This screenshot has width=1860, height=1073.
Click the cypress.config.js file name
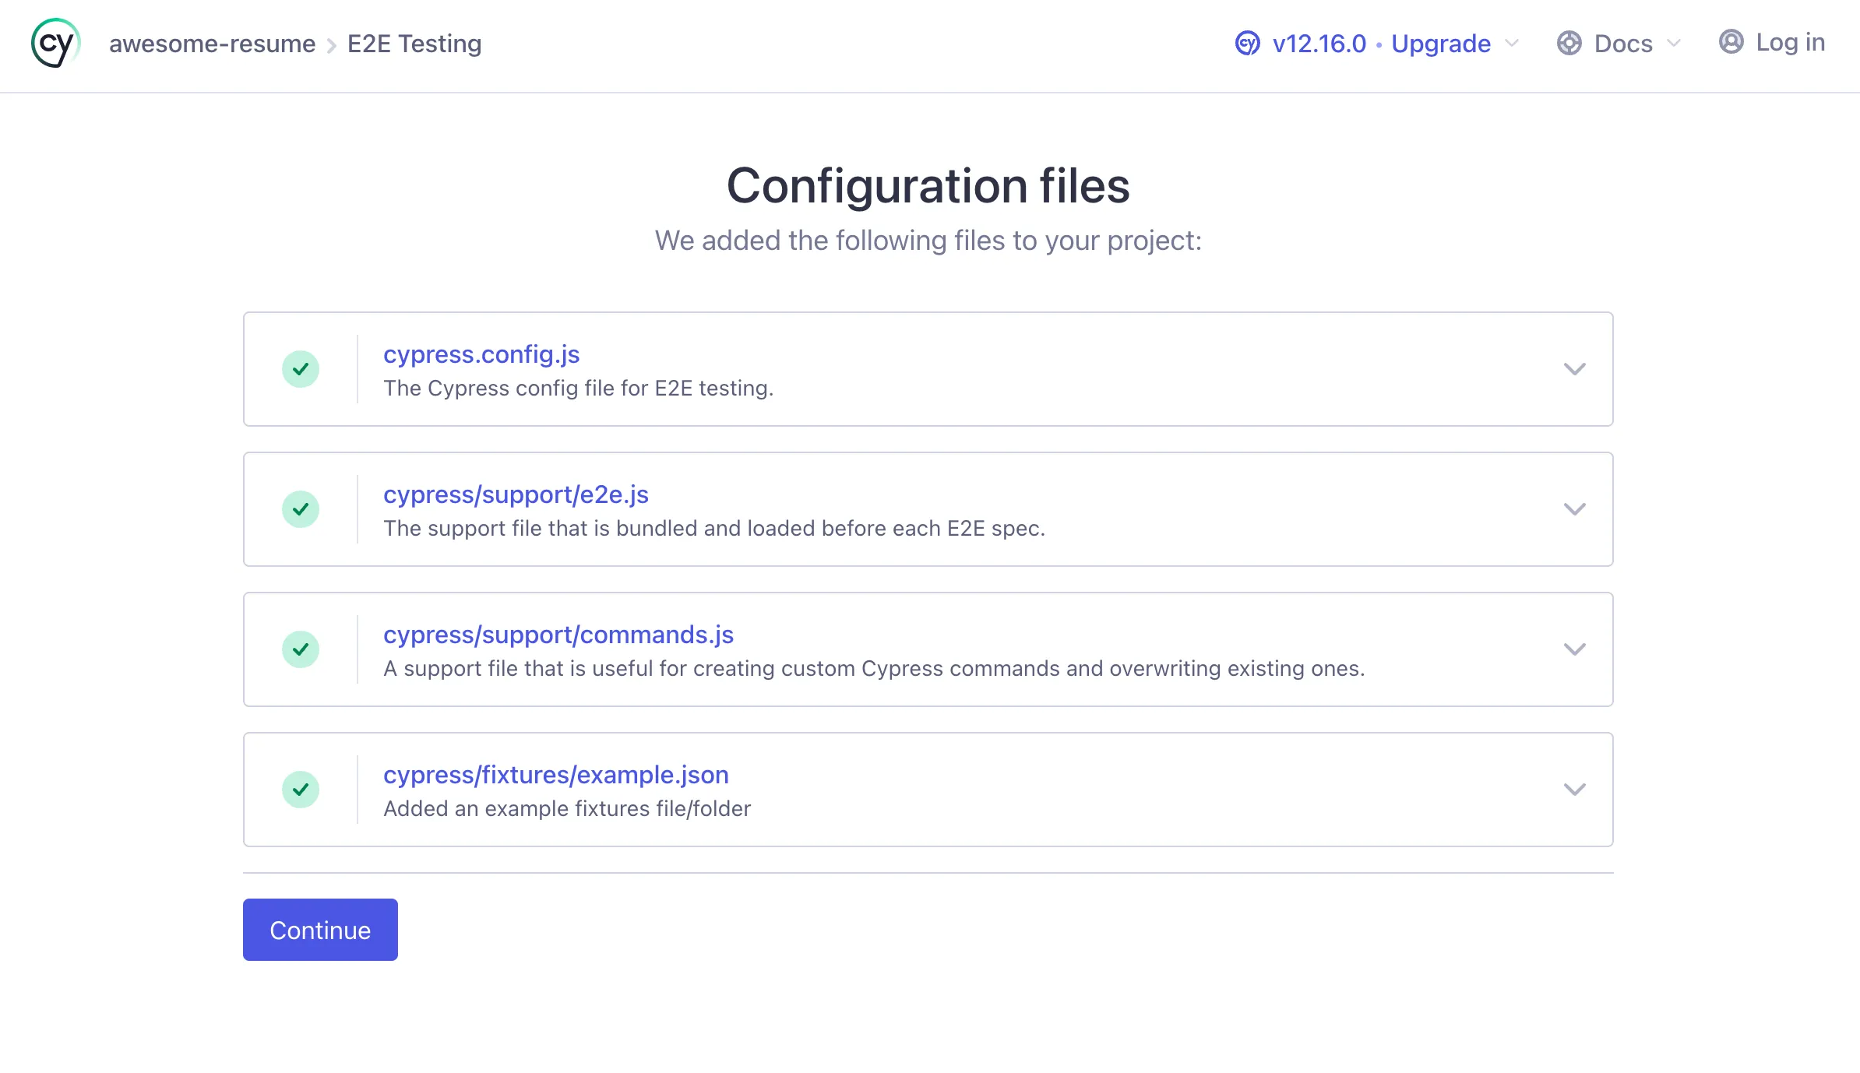[481, 354]
